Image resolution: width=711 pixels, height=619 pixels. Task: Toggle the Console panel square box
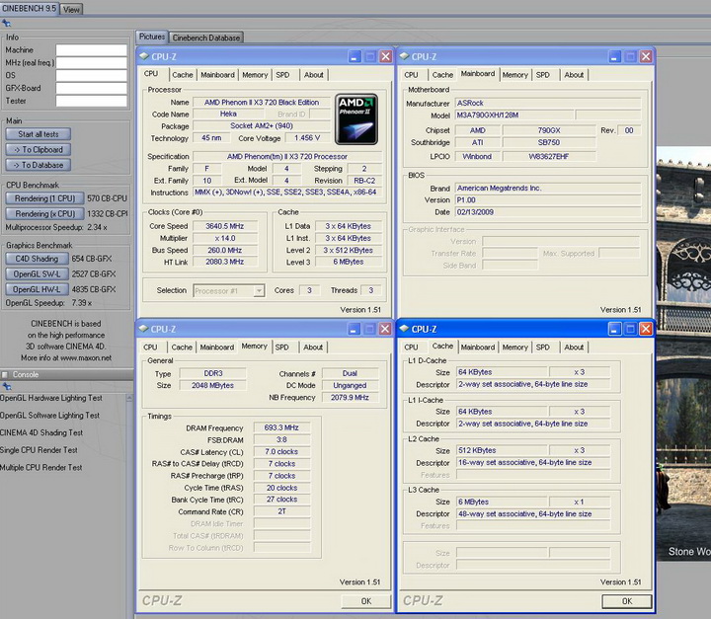pos(5,374)
